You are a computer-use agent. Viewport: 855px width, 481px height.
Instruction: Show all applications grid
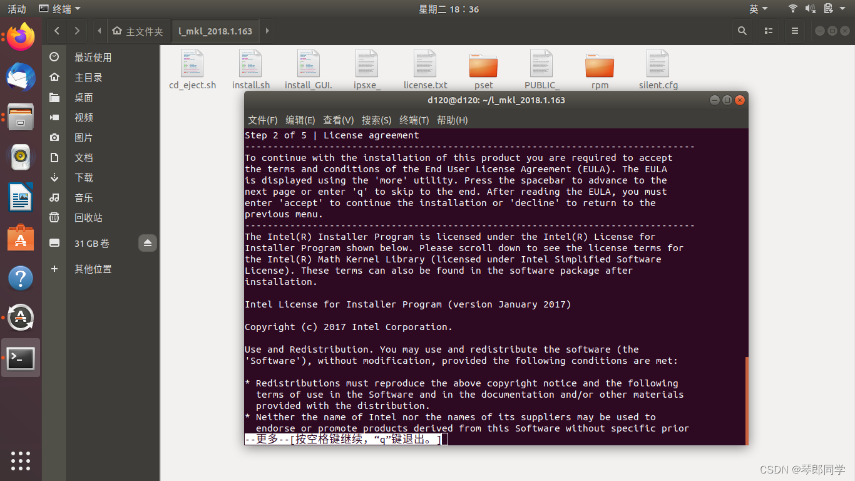click(x=21, y=460)
